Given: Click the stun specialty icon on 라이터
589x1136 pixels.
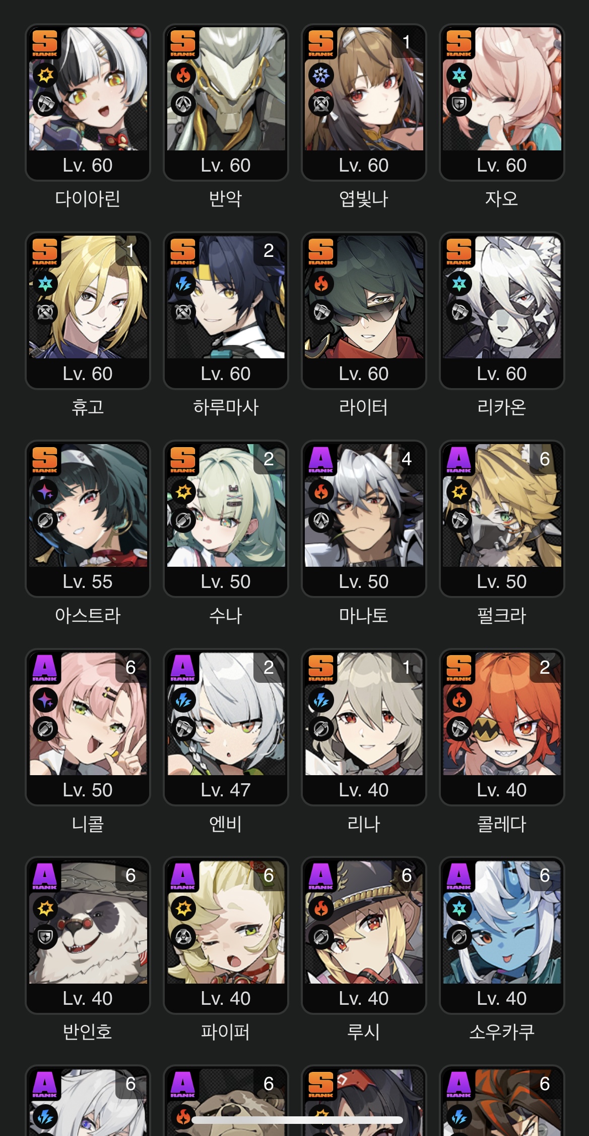Looking at the screenshot, I should (321, 313).
